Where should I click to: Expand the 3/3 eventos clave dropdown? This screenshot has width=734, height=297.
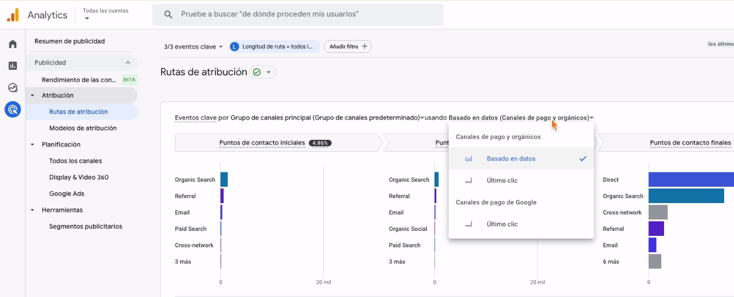[193, 47]
